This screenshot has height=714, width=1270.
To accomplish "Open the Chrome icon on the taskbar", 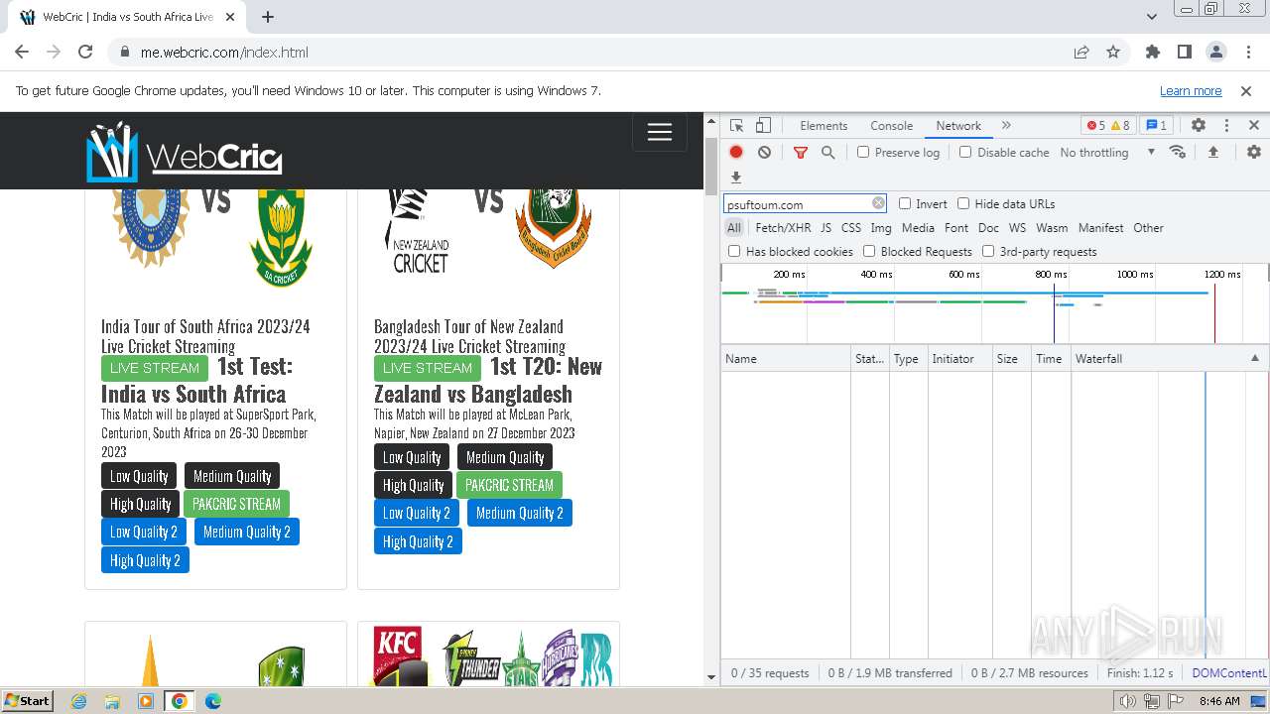I will (x=179, y=701).
